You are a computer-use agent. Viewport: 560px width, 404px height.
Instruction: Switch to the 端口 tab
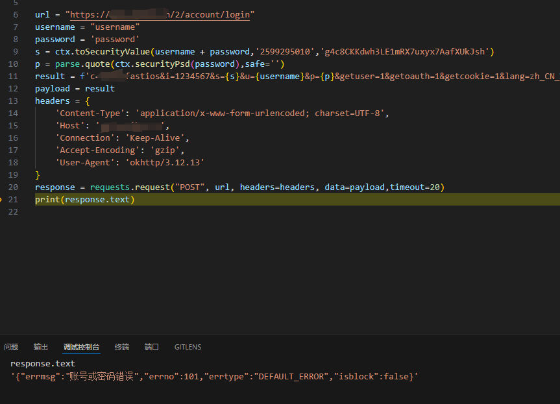point(151,347)
